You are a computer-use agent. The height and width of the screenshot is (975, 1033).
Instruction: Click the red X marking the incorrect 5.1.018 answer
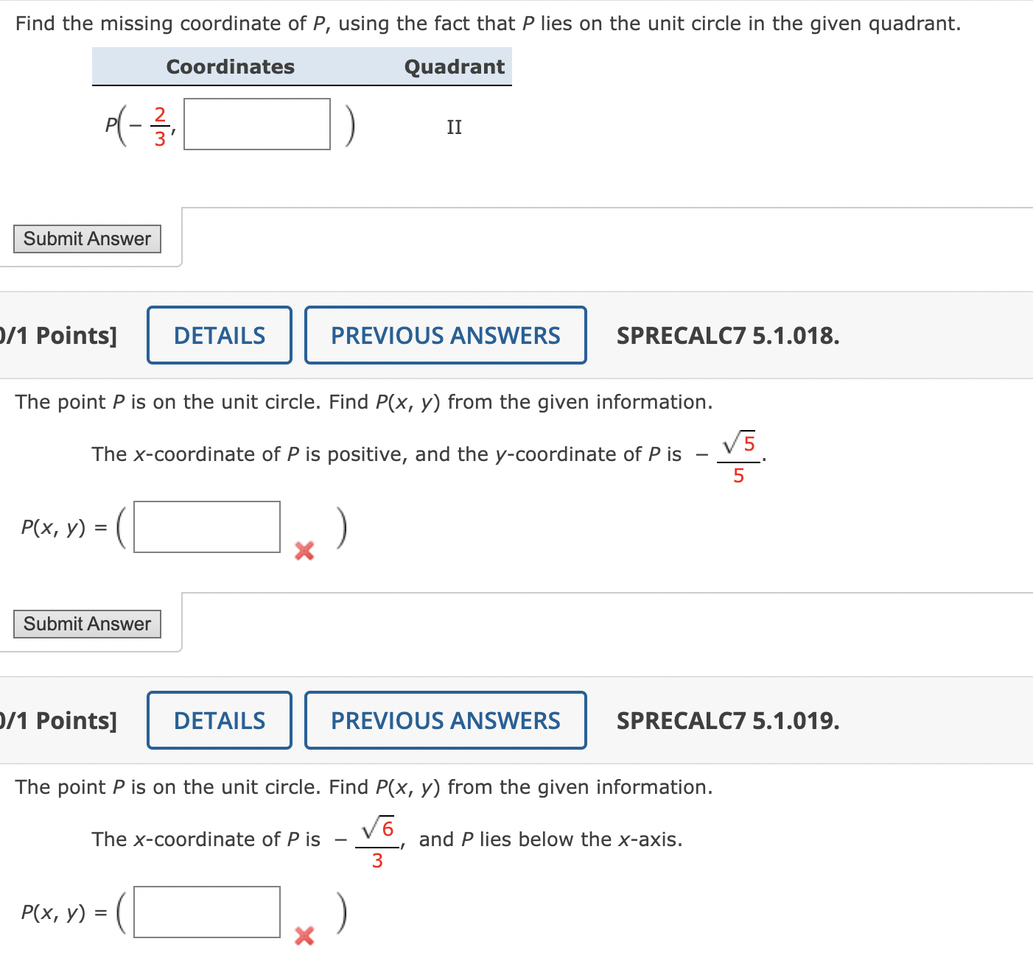click(304, 551)
